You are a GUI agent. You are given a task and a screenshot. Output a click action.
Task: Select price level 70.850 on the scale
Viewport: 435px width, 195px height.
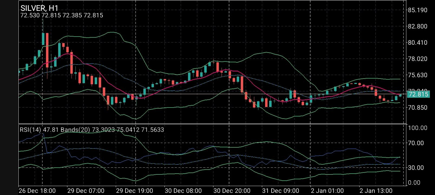(x=418, y=108)
